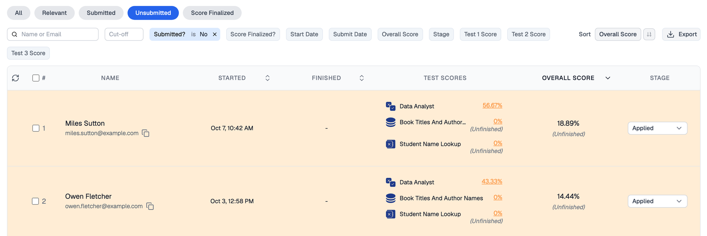This screenshot has height=236, width=707.
Task: Click the Oct 3, 12:58 PM start date
Action: tap(232, 201)
